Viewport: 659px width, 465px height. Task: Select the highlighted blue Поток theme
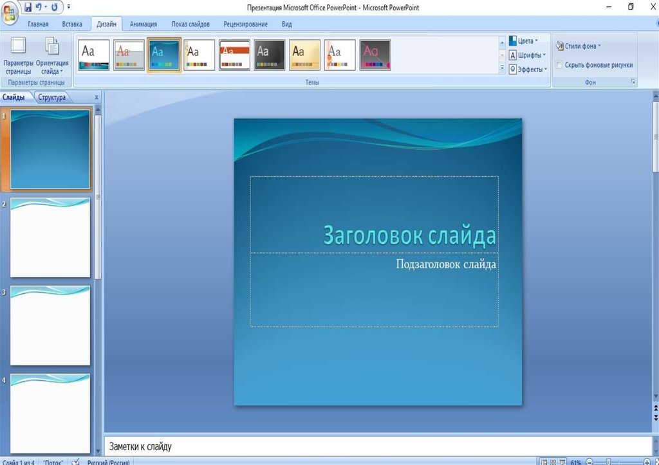click(x=164, y=55)
